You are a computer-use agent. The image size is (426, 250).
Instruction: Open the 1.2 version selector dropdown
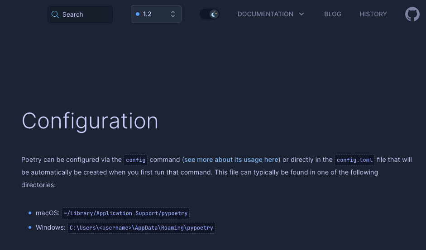click(155, 14)
